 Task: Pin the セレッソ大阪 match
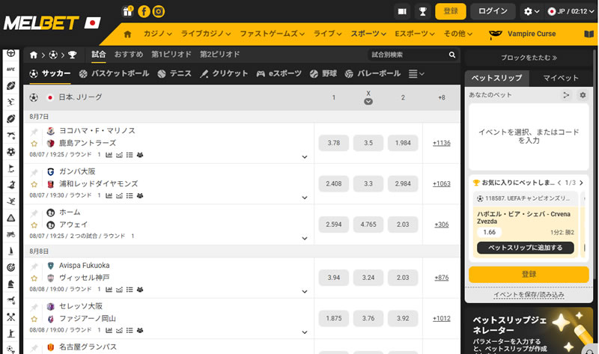pos(34,307)
